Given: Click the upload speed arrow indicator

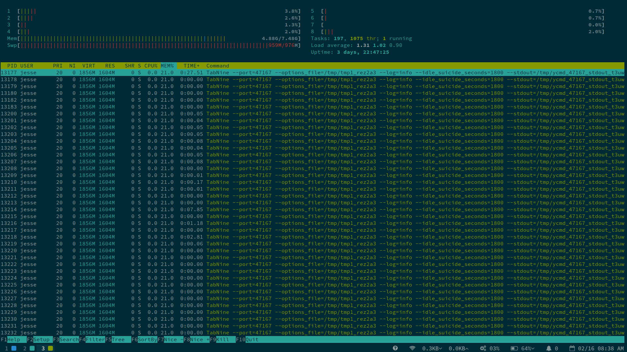Looking at the screenshot, I should click(467, 348).
